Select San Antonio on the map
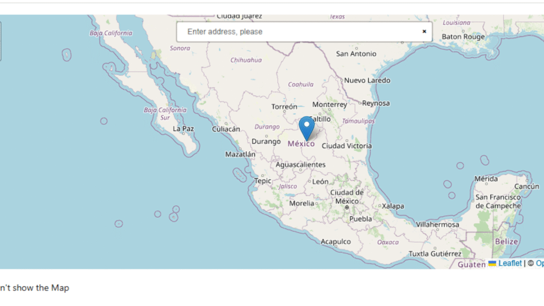Screen dimensions: 544x306 click(x=356, y=54)
